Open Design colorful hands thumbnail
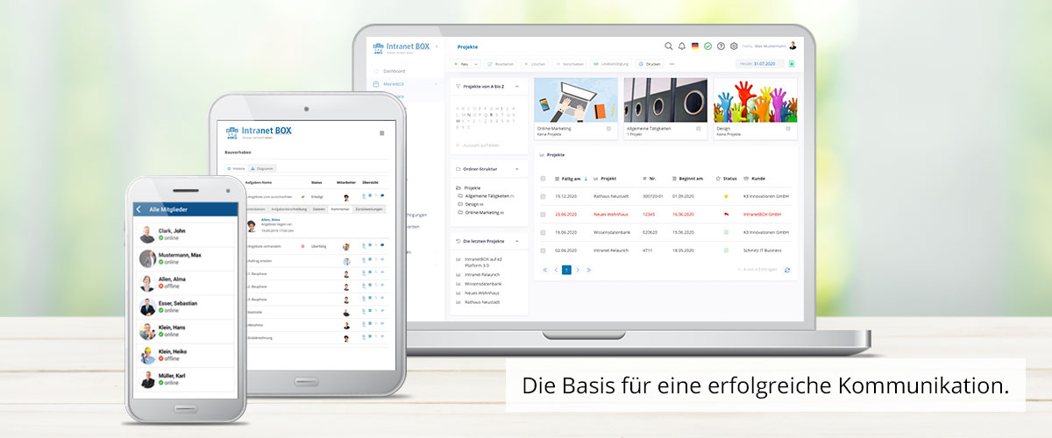This screenshot has width=1052, height=438. click(x=756, y=100)
